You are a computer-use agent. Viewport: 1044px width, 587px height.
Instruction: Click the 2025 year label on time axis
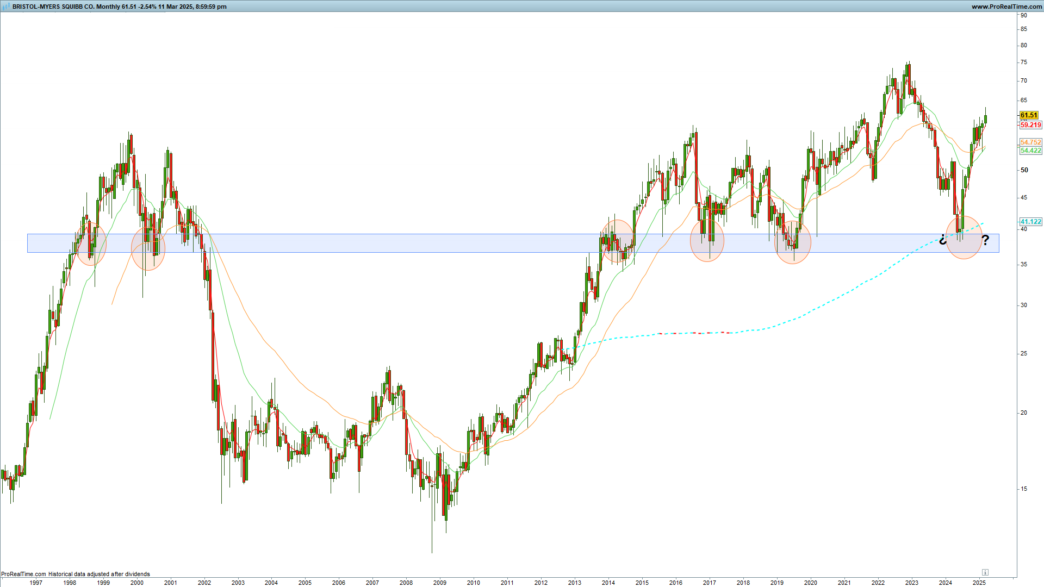coord(979,583)
